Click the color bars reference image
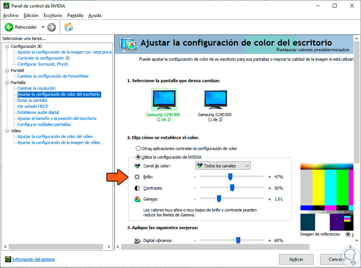361x268 pixels. (327, 197)
